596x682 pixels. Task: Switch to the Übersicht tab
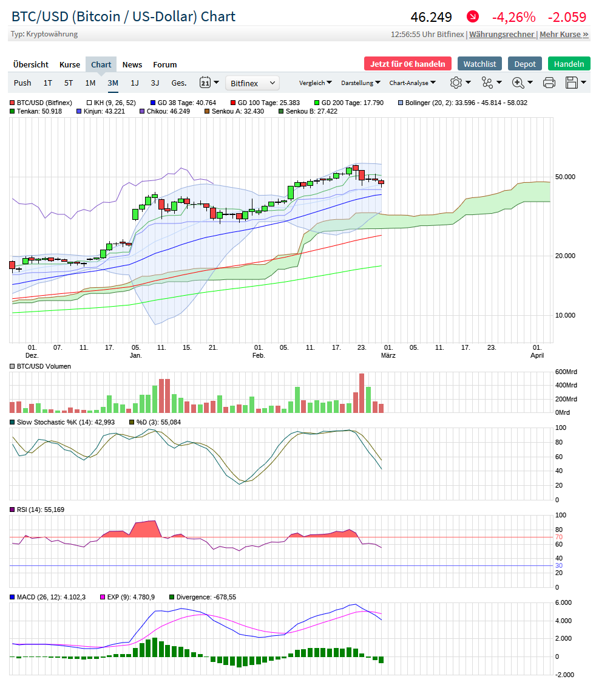point(31,64)
